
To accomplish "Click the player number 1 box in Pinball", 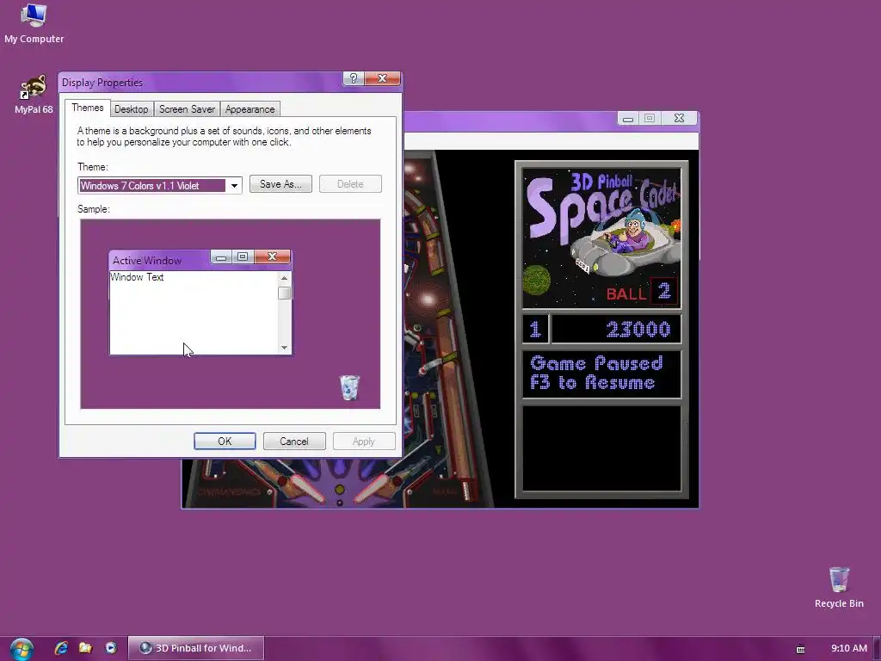I will 535,329.
